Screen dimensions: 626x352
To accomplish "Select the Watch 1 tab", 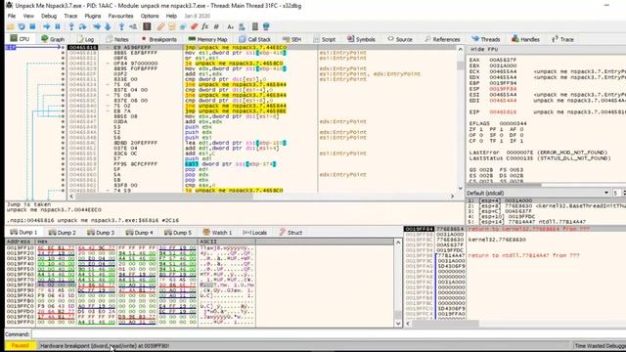I will 217,233.
